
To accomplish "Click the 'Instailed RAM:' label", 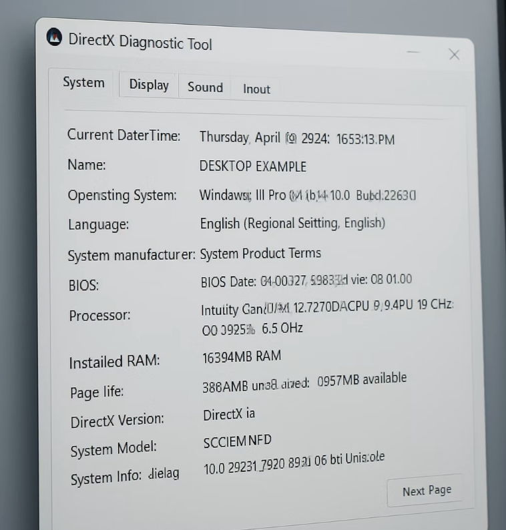I will click(114, 362).
